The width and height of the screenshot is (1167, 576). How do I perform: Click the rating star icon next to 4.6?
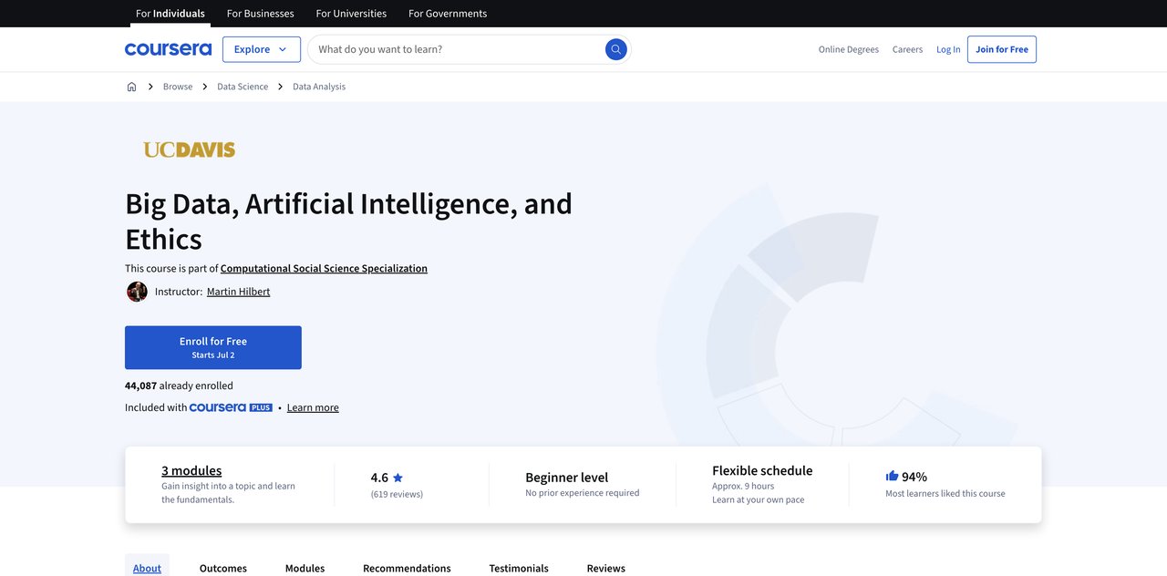398,478
